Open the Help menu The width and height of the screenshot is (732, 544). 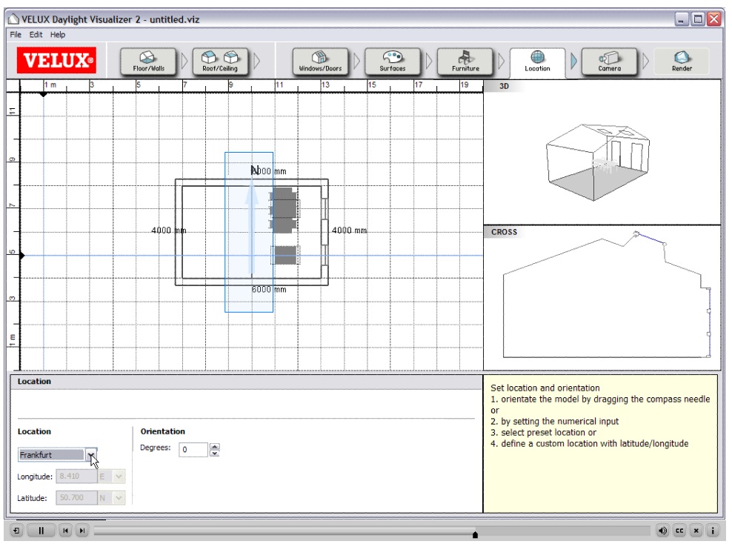58,35
